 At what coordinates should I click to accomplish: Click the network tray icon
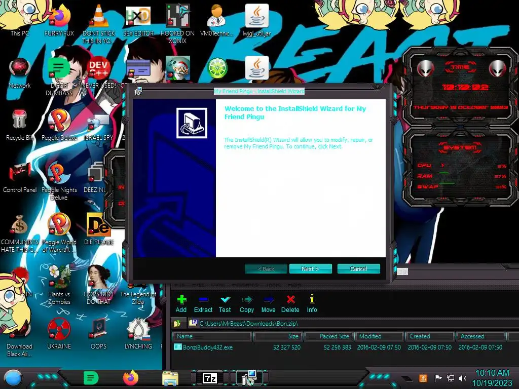pos(451,378)
